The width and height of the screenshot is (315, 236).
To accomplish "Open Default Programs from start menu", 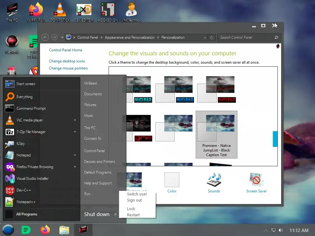I will click(x=98, y=172).
